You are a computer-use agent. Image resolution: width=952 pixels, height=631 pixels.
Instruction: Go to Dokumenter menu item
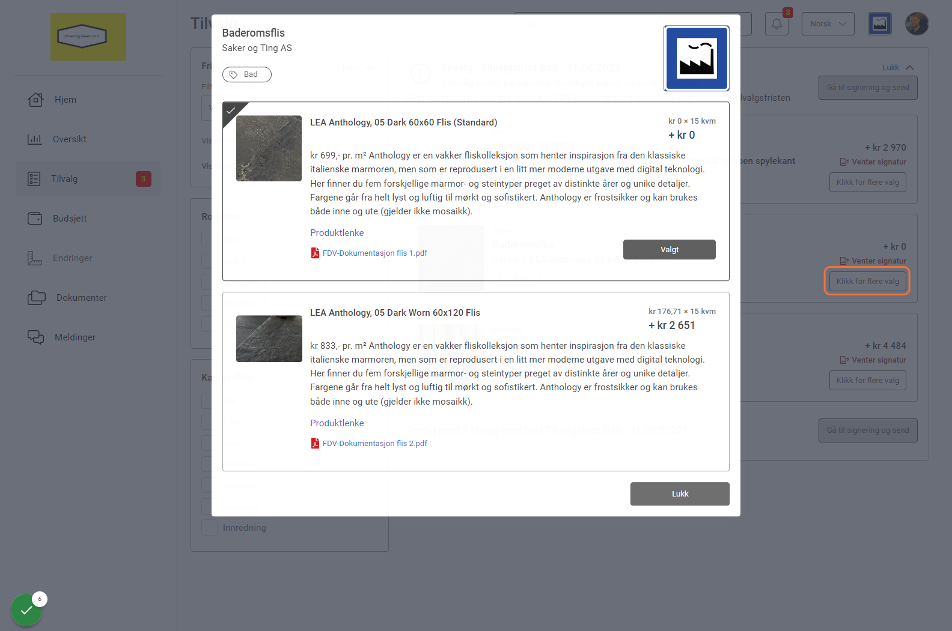(x=82, y=298)
